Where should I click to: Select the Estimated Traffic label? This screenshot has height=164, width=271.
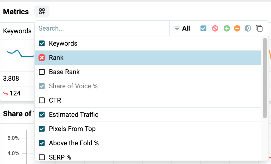(x=74, y=114)
